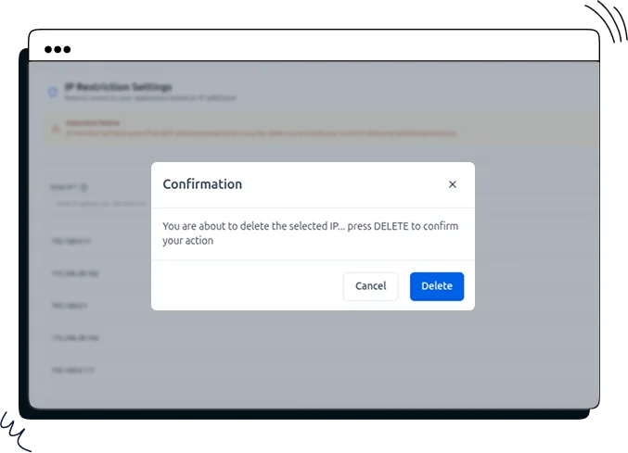Click the info icon beside Enter IP

(83, 186)
